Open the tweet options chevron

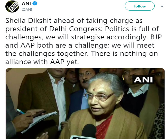click(x=162, y=6)
